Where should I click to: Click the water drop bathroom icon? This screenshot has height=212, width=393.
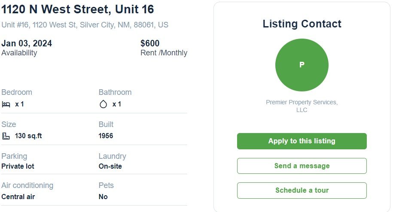(103, 104)
